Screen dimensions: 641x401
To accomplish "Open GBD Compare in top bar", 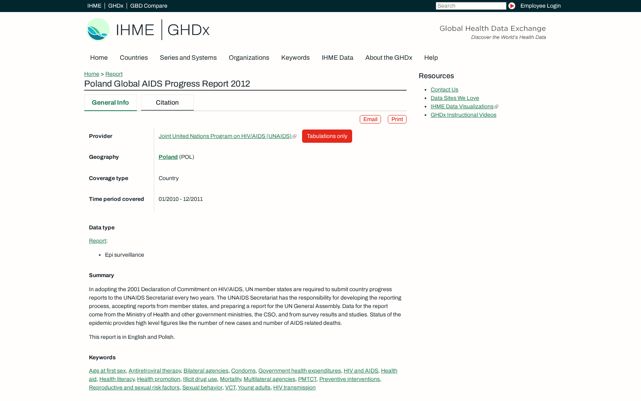I will coord(149,6).
